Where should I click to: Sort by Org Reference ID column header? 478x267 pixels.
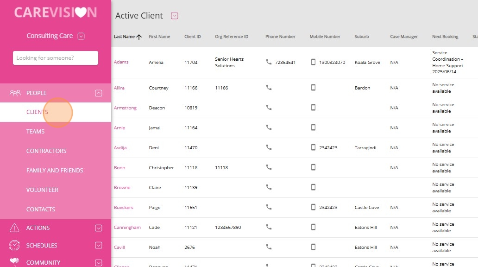232,37
